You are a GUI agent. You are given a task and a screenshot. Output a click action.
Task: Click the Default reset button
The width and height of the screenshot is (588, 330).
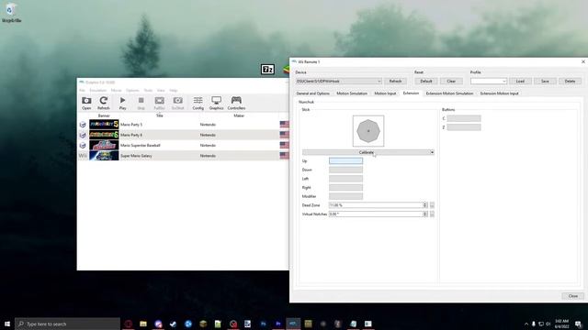tap(426, 82)
